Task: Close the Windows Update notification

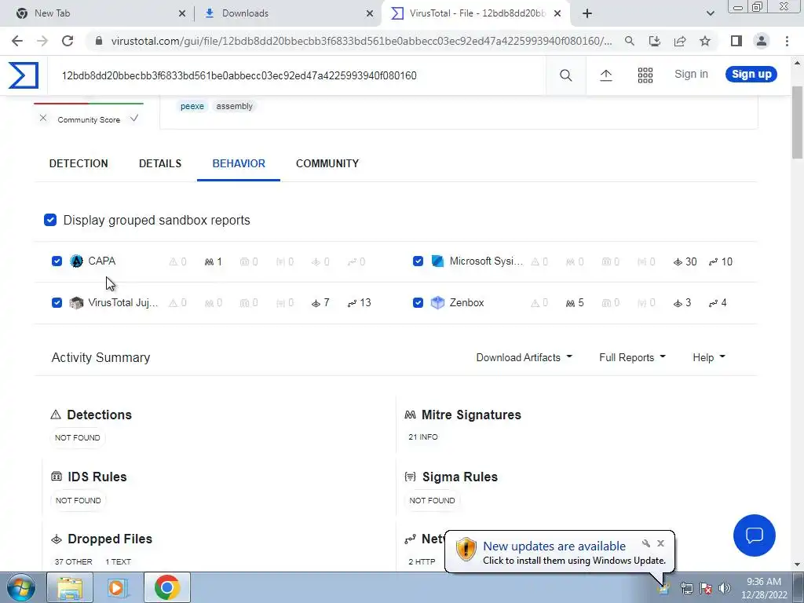Action: 660,543
